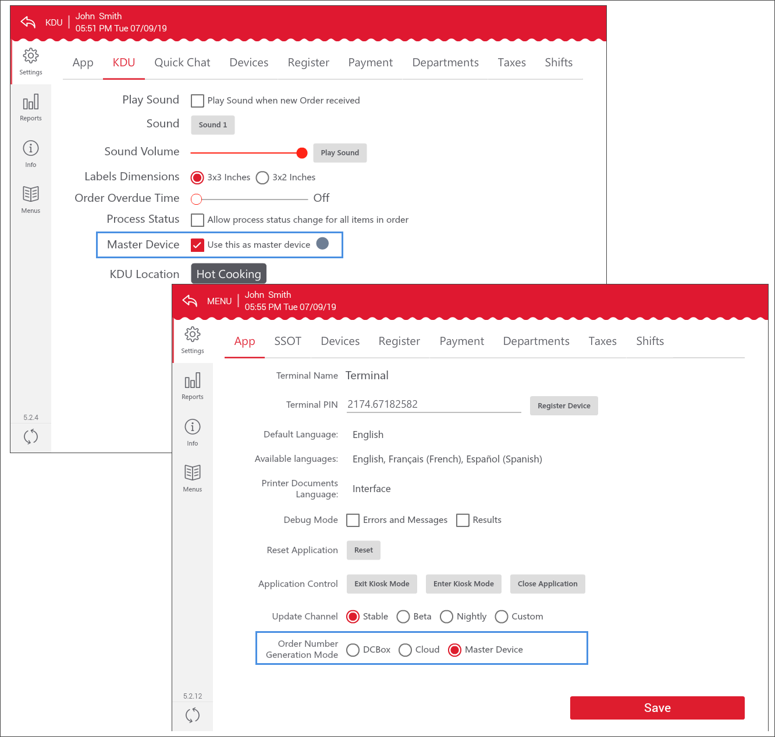Click the Register Device button
This screenshot has height=737, width=775.
click(x=563, y=406)
